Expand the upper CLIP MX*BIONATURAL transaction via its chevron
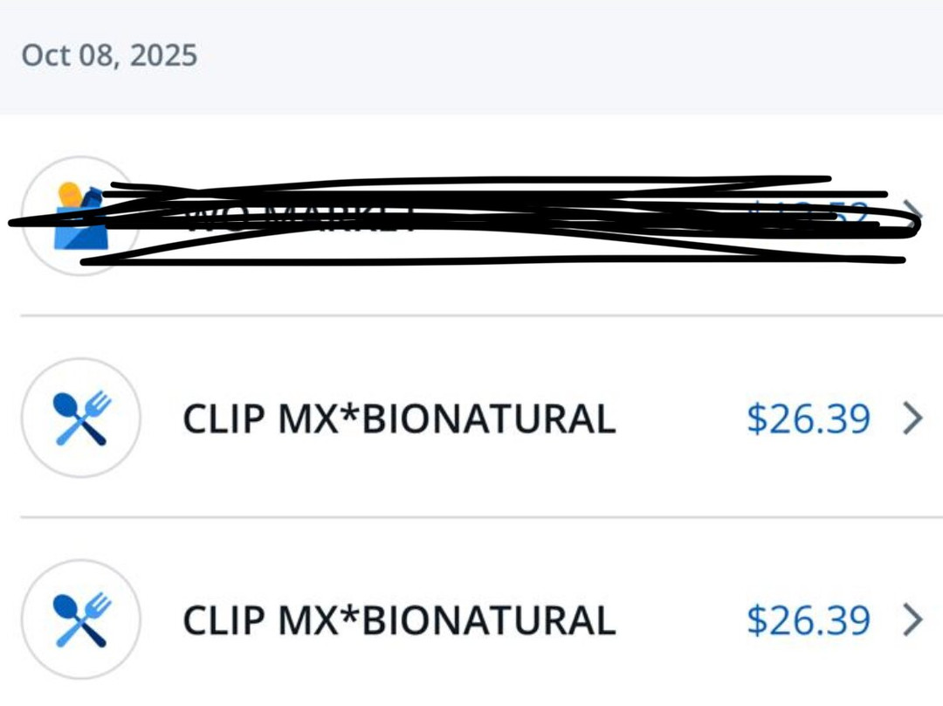The height and width of the screenshot is (706, 943). (912, 419)
